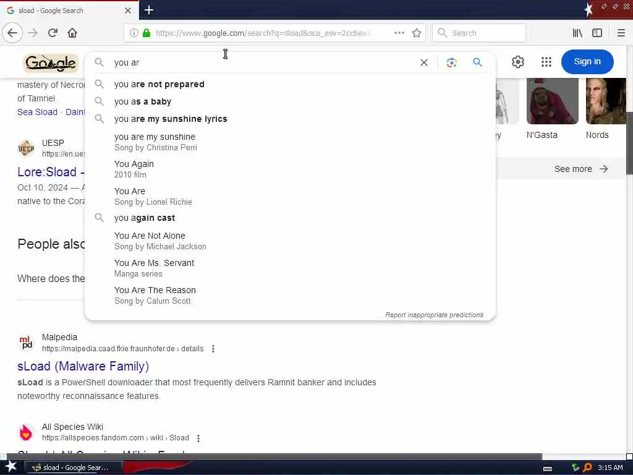Submit the search with the blue magnifier icon
The height and width of the screenshot is (475, 633).
point(478,62)
